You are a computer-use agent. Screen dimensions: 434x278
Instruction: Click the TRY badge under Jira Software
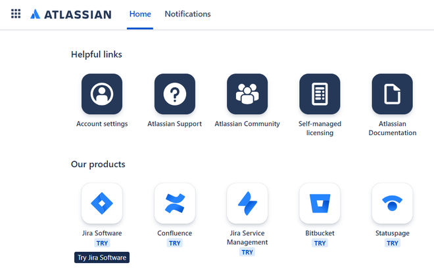(102, 243)
